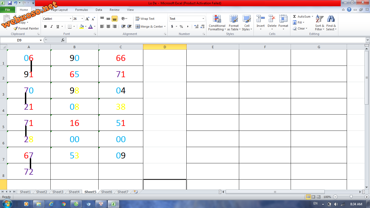Open the Font Color dropdown arrow
Image resolution: width=370 pixels, height=208 pixels.
click(94, 27)
